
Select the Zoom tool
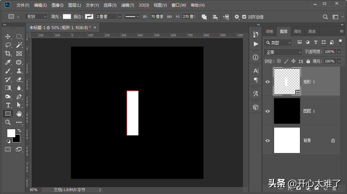pyautogui.click(x=8, y=122)
